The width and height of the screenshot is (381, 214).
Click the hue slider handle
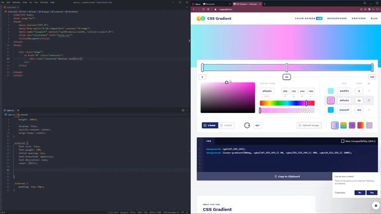(306, 103)
